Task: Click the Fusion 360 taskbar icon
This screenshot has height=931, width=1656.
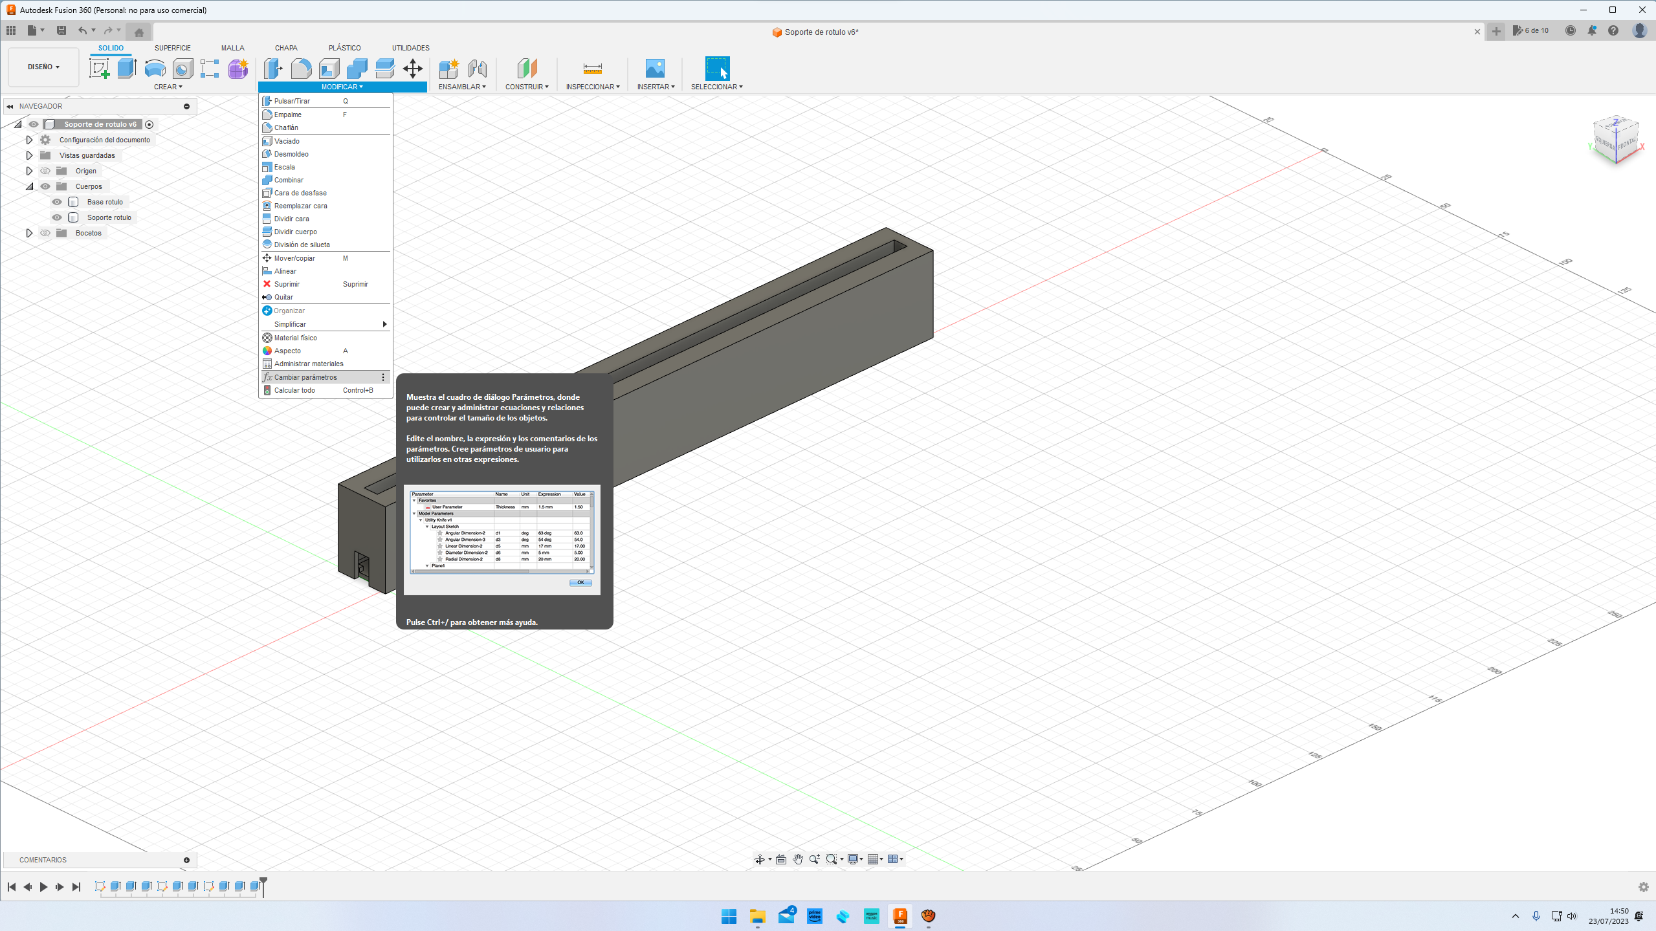Action: point(900,915)
